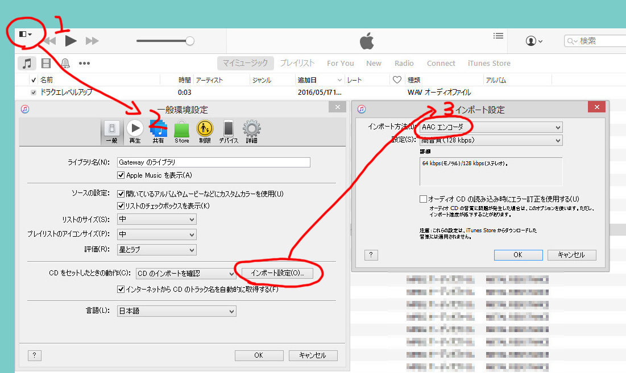Toggle CD のトラック名を自動的に取得 checkbox
626x373 pixels.
(x=121, y=289)
